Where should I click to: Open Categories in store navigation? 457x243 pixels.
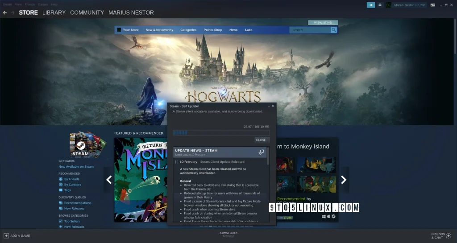[x=188, y=30]
